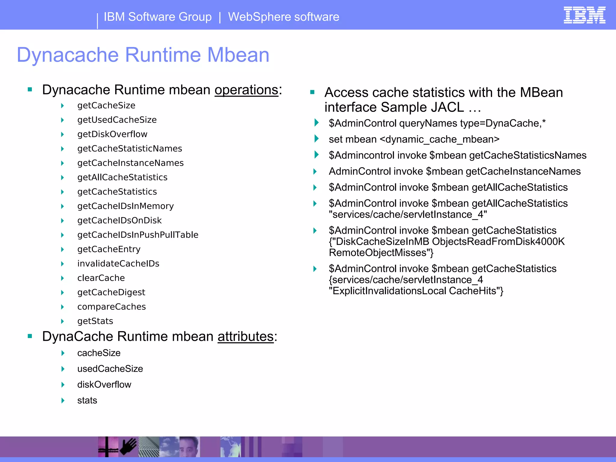Click the AdminControl invoke getCacheInstanceNames command
The width and height of the screenshot is (616, 462).
(x=455, y=171)
